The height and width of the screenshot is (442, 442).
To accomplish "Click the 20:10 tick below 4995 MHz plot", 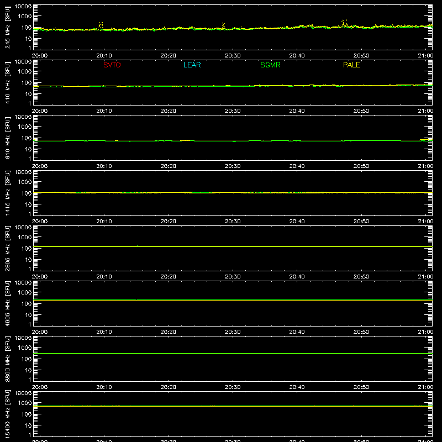I will pos(104,332).
